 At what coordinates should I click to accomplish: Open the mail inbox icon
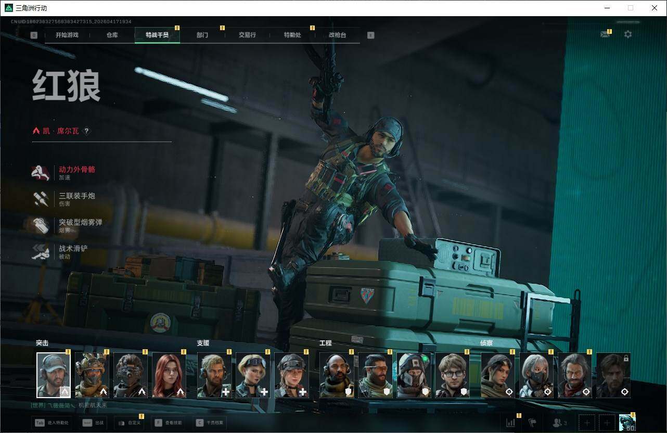[x=605, y=34]
